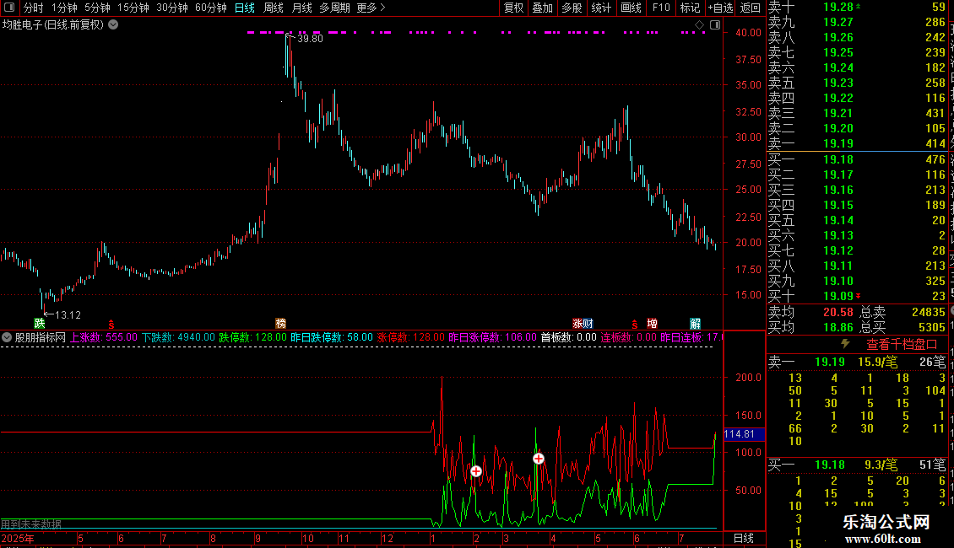Click the 总卖 value 24835
Viewport: 954px width, 548px height.
[929, 312]
